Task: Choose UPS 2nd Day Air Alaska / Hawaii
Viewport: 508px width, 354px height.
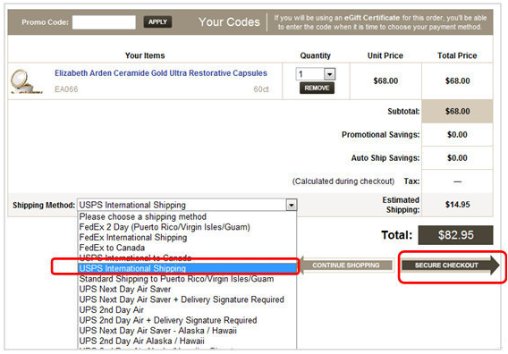Action: click(187, 341)
